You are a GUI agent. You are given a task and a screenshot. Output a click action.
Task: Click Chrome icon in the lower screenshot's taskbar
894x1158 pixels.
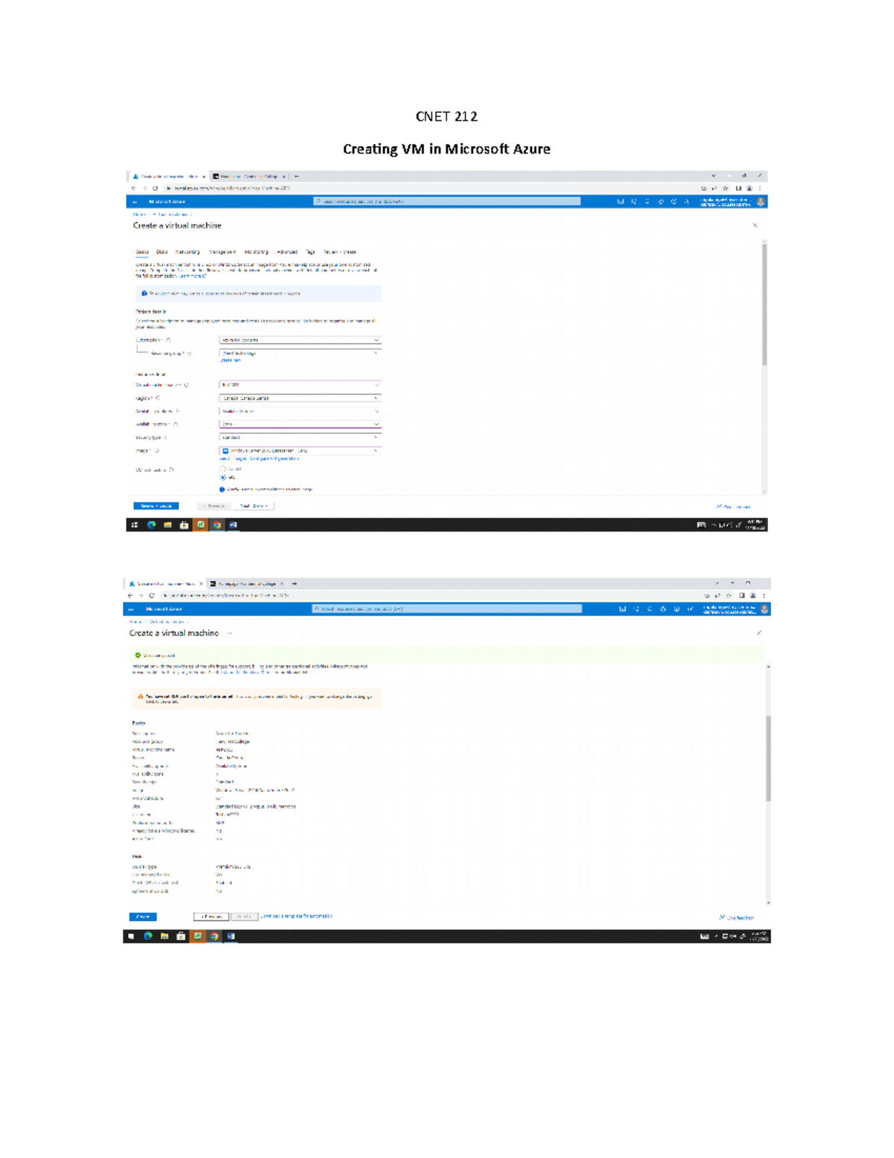tap(215, 936)
